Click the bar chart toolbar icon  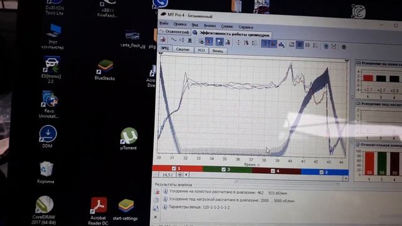click(281, 45)
